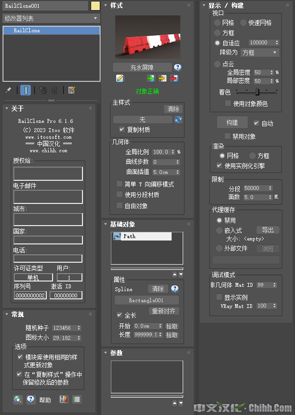
Task: Toggle 全长 checkbox
Action: (x=120, y=315)
